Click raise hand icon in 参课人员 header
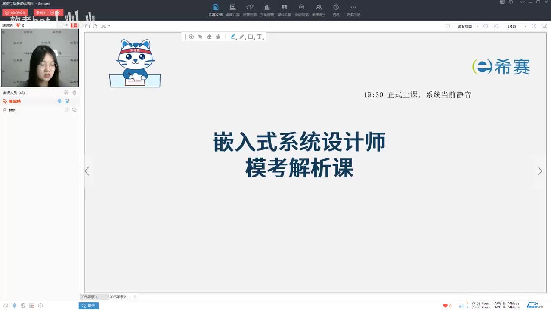551x310 pixels. tap(74, 93)
